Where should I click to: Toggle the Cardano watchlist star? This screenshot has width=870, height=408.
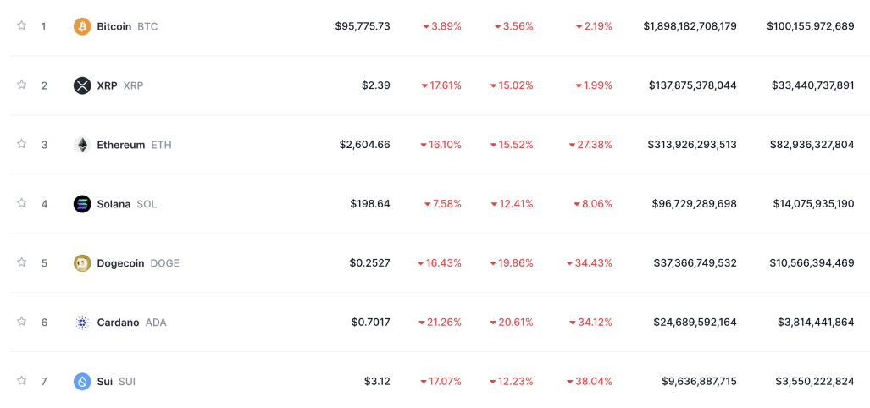click(22, 321)
